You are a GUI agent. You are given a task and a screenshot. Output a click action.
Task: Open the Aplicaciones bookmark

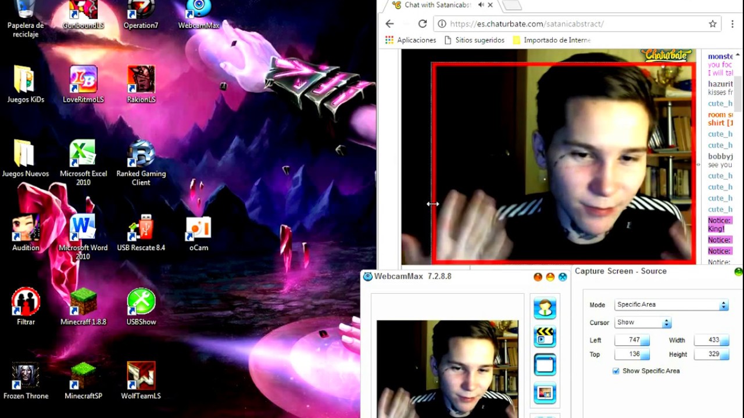pyautogui.click(x=410, y=40)
